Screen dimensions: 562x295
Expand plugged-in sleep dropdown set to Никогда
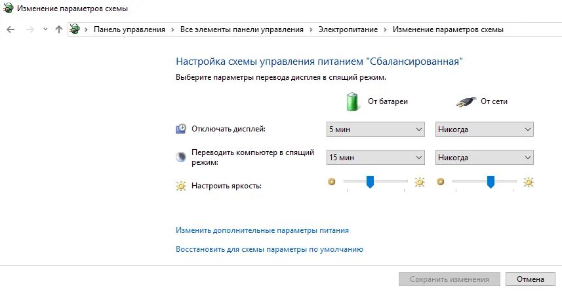pyautogui.click(x=484, y=158)
